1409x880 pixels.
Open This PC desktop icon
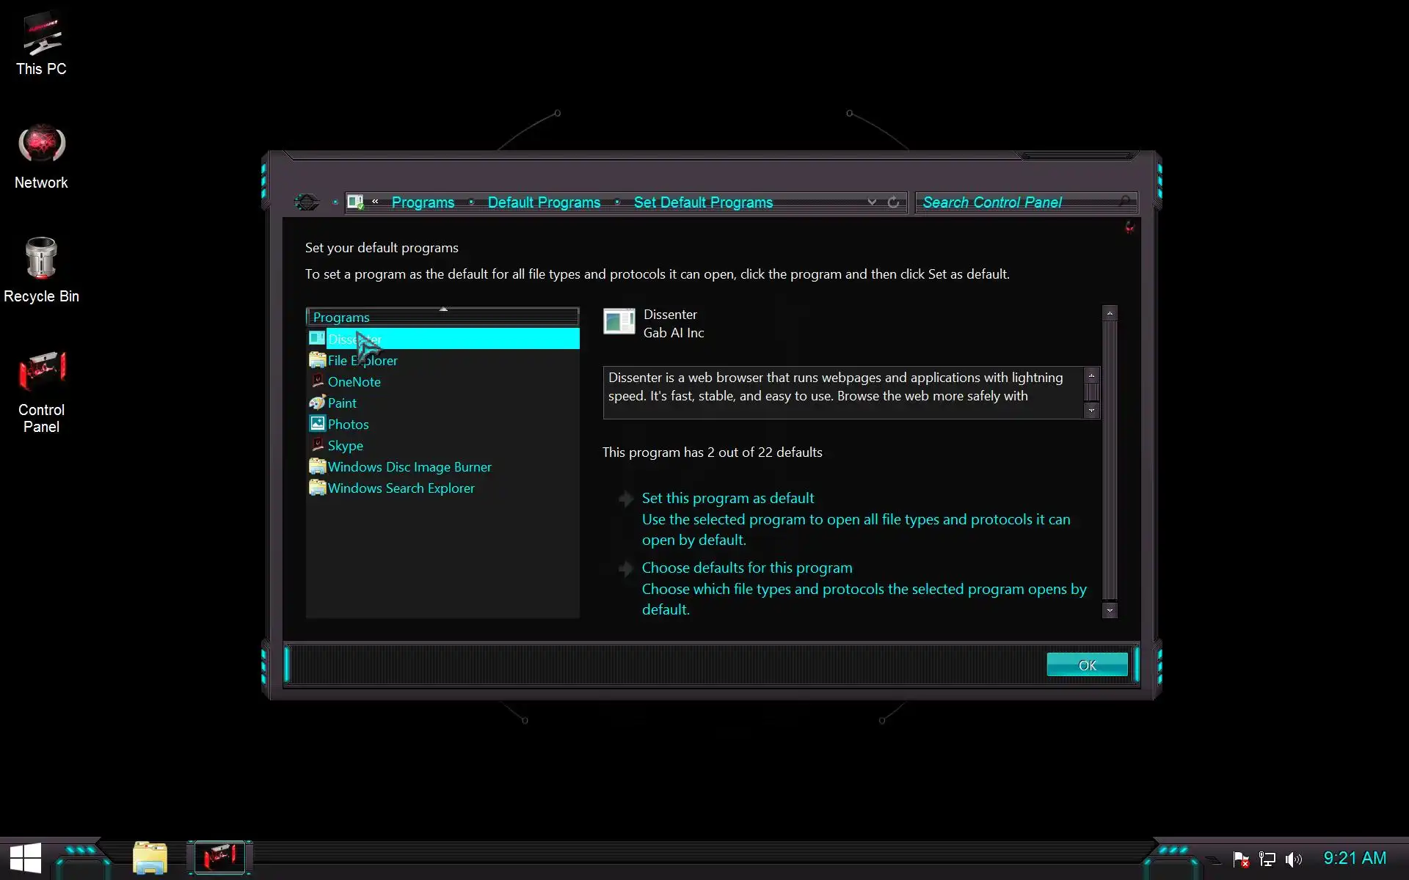41,43
